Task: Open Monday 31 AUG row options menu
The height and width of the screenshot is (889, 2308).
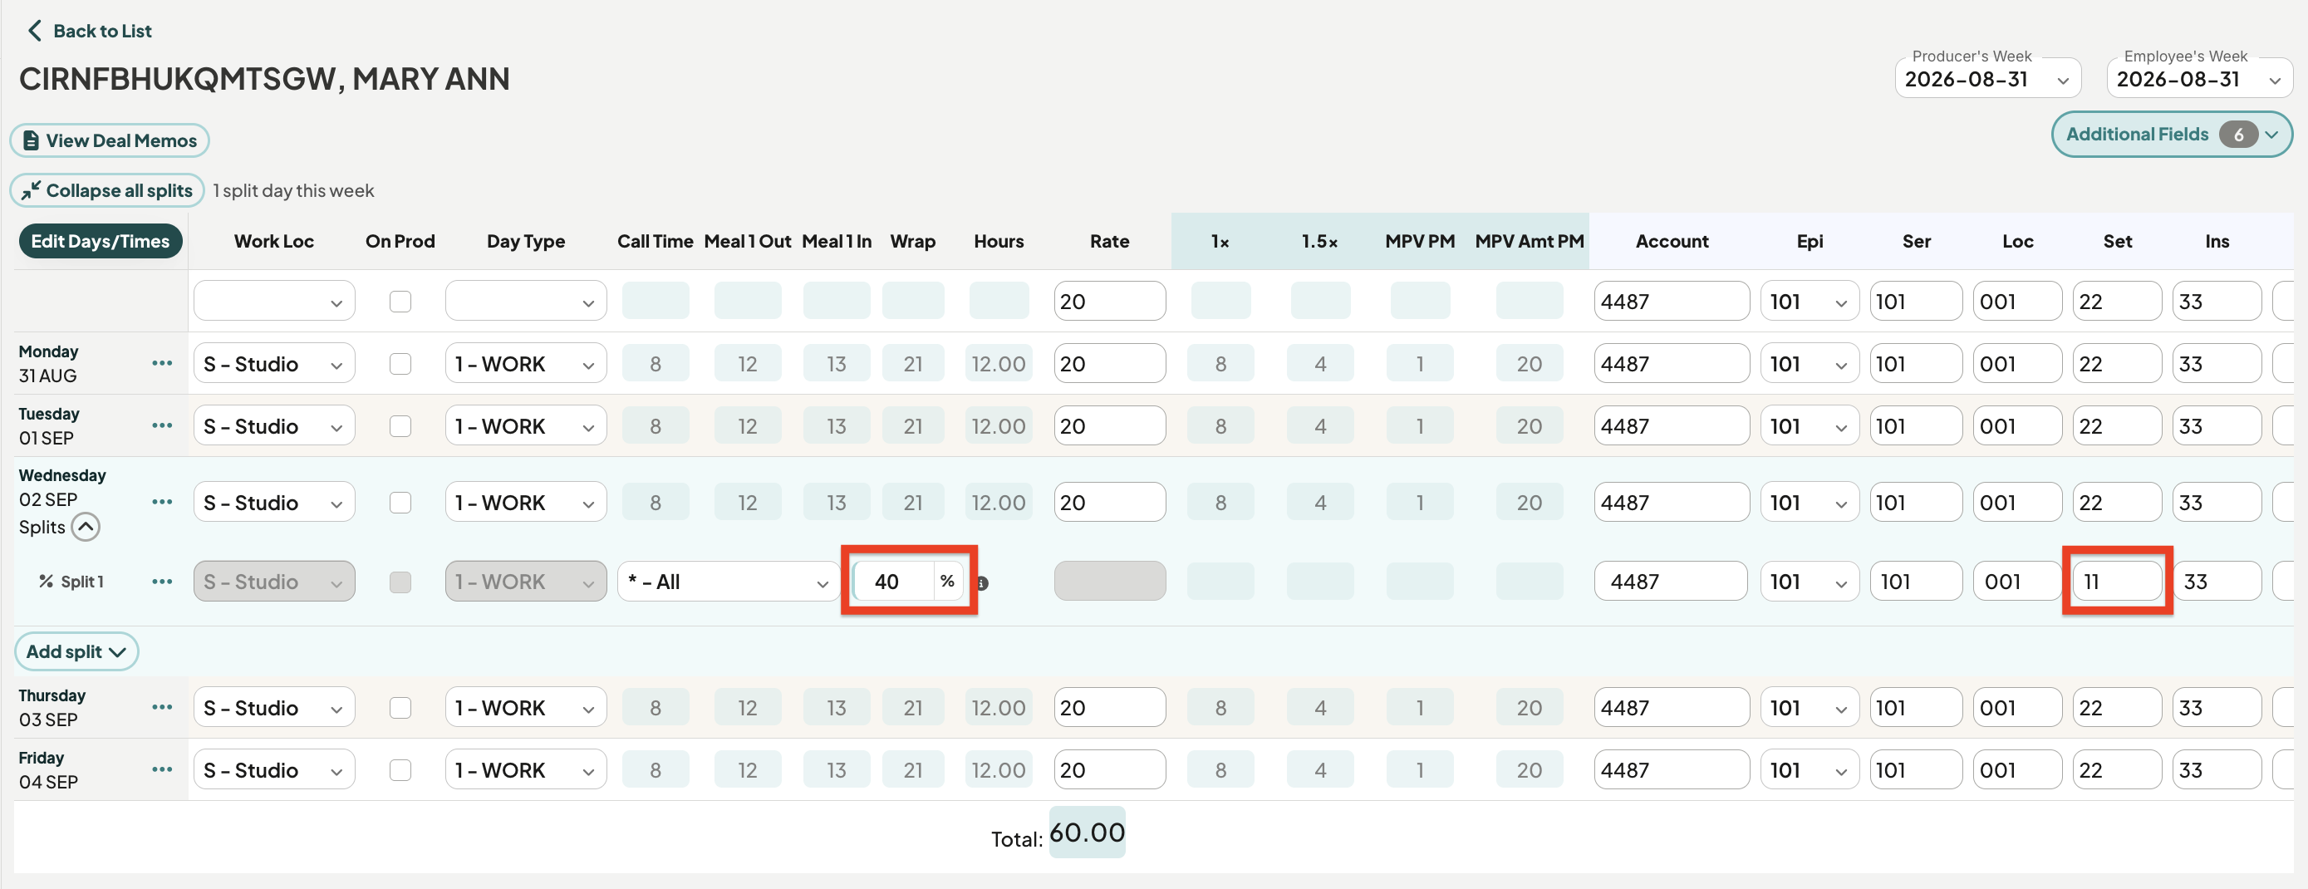Action: 162,363
